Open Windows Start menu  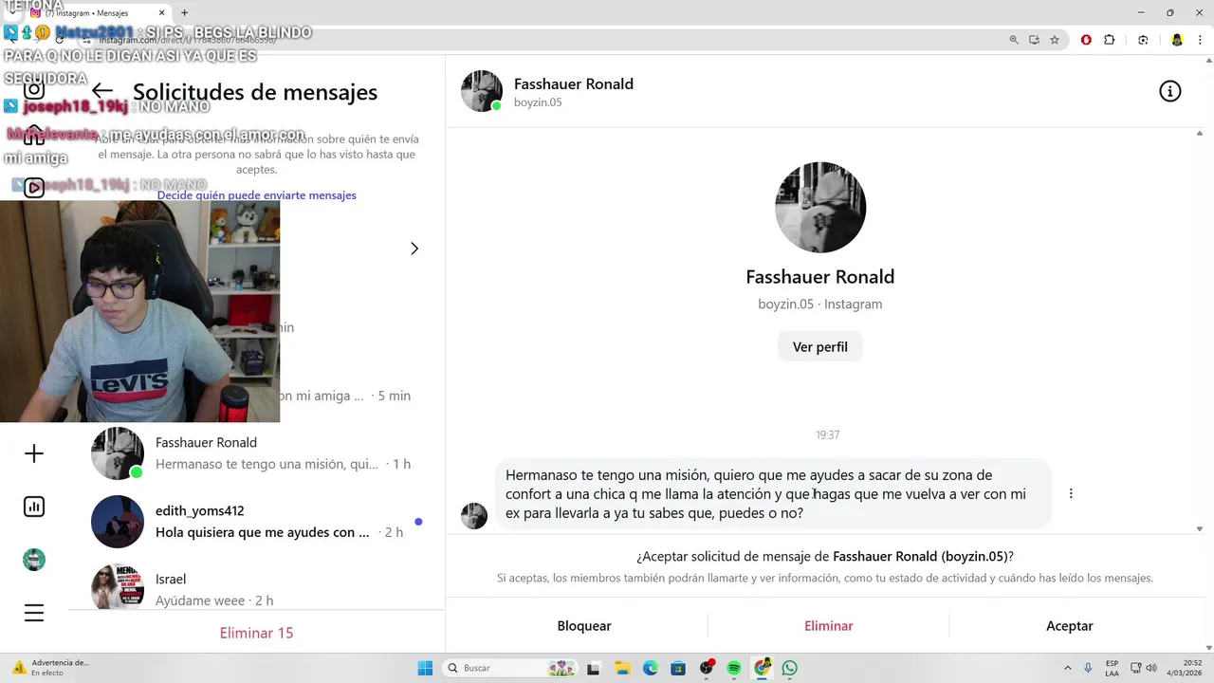(425, 668)
